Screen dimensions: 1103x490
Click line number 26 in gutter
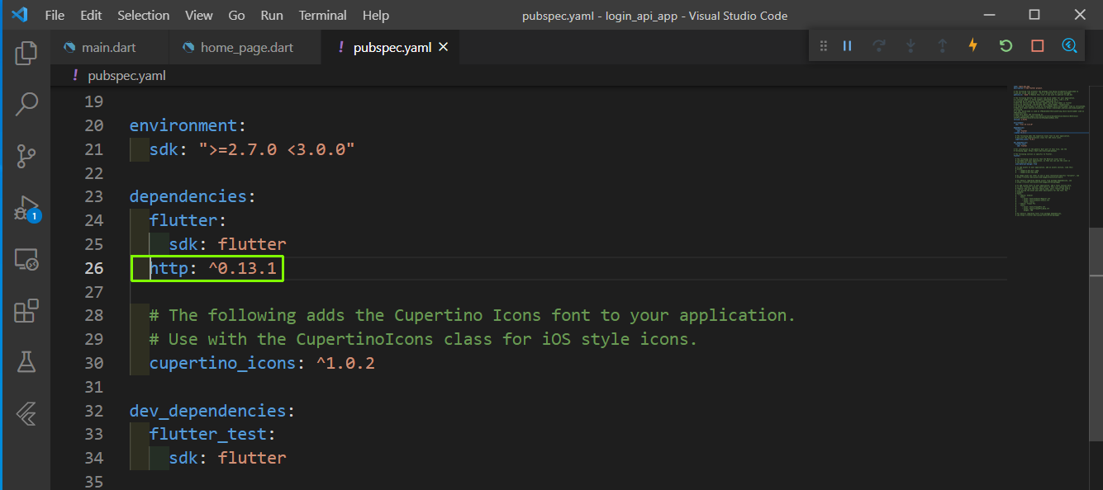coord(94,268)
